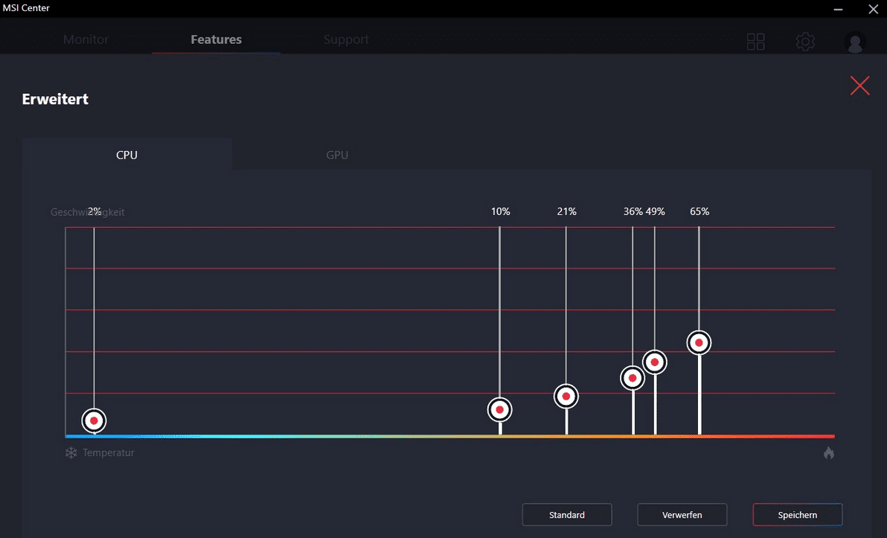Select the 36% fan speed point
This screenshot has height=538, width=887.
click(633, 378)
